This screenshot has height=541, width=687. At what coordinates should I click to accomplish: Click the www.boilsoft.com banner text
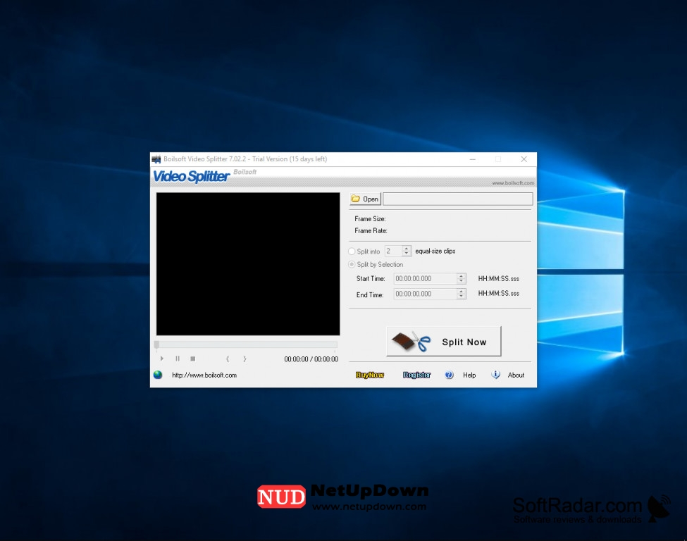click(x=513, y=183)
